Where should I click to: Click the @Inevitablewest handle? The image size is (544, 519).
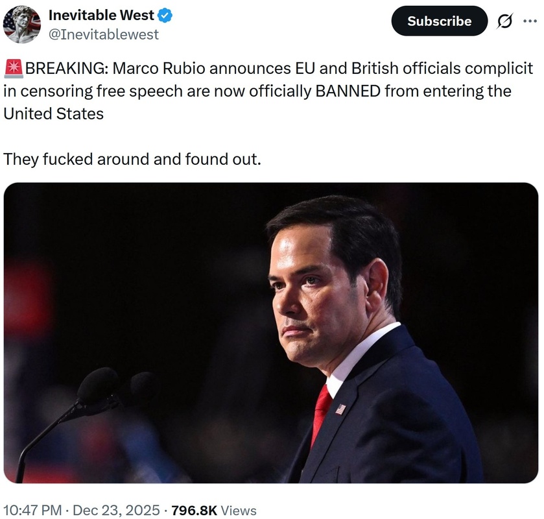click(104, 34)
